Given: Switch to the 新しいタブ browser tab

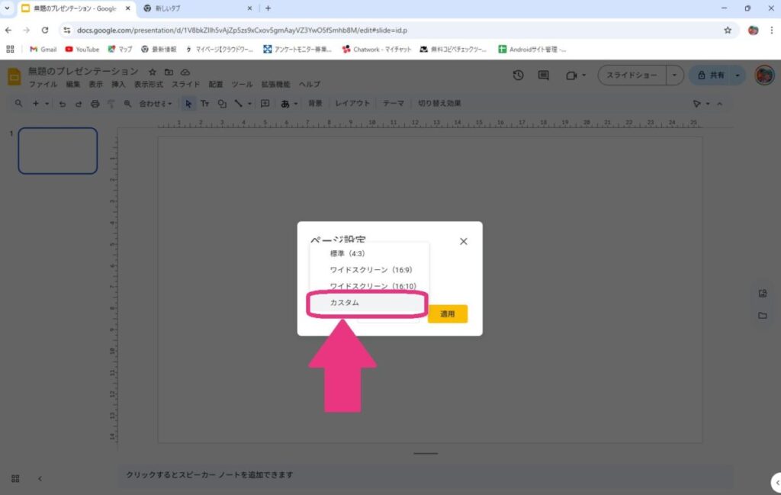Looking at the screenshot, I should [x=197, y=8].
